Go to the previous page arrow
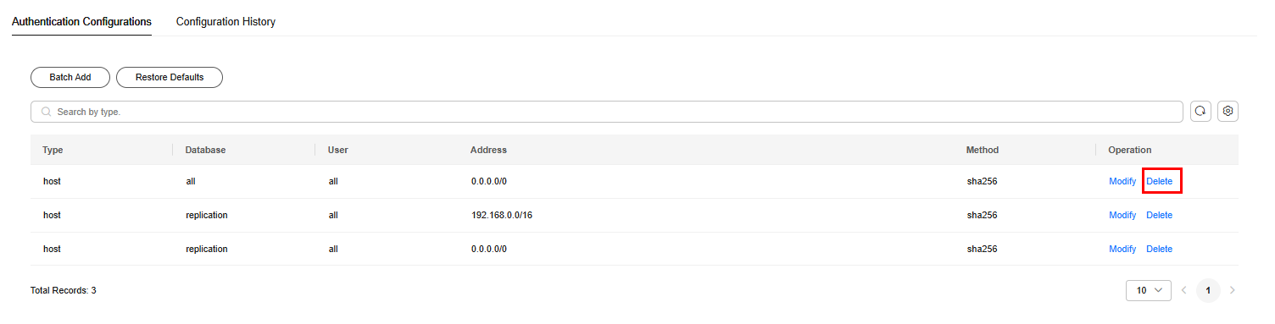This screenshot has width=1275, height=324. click(1184, 290)
